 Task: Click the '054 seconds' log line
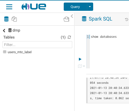tap(99, 83)
